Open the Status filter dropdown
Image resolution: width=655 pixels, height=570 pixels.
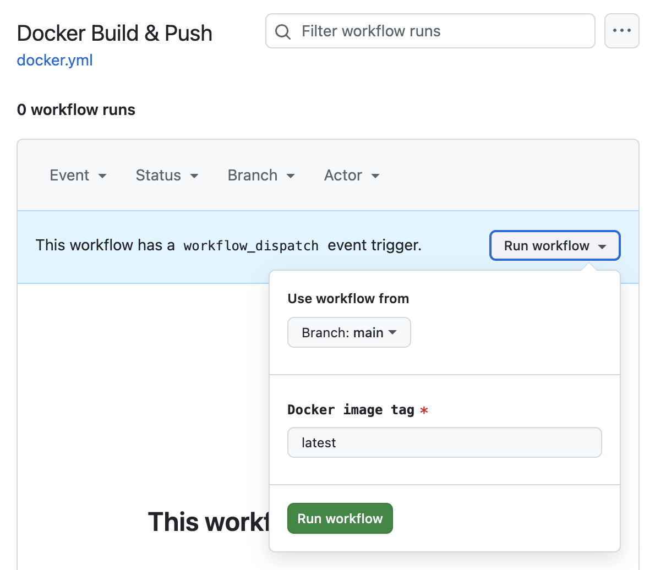pos(167,176)
